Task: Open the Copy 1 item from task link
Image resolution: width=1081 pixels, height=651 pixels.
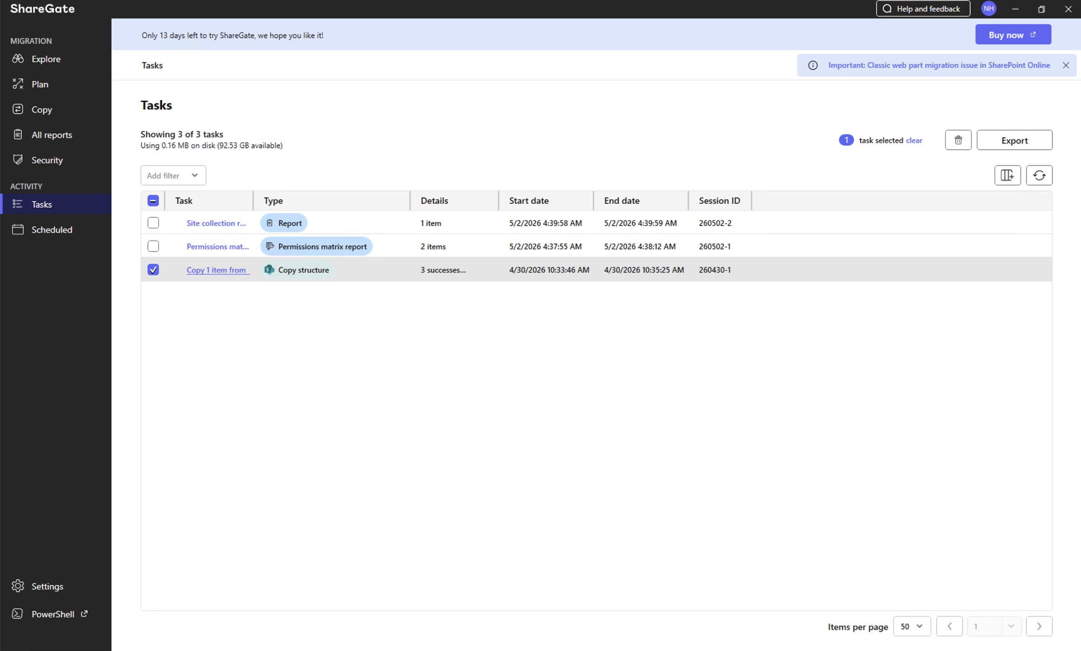Action: click(218, 270)
